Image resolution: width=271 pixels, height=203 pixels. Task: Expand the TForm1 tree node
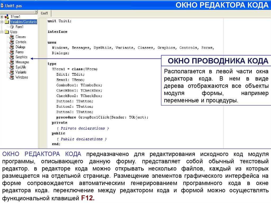(x=2, y=17)
